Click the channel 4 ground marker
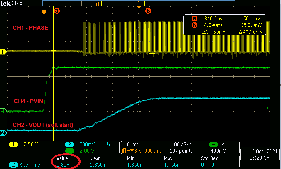This screenshot has height=169, width=281. (x=3, y=111)
